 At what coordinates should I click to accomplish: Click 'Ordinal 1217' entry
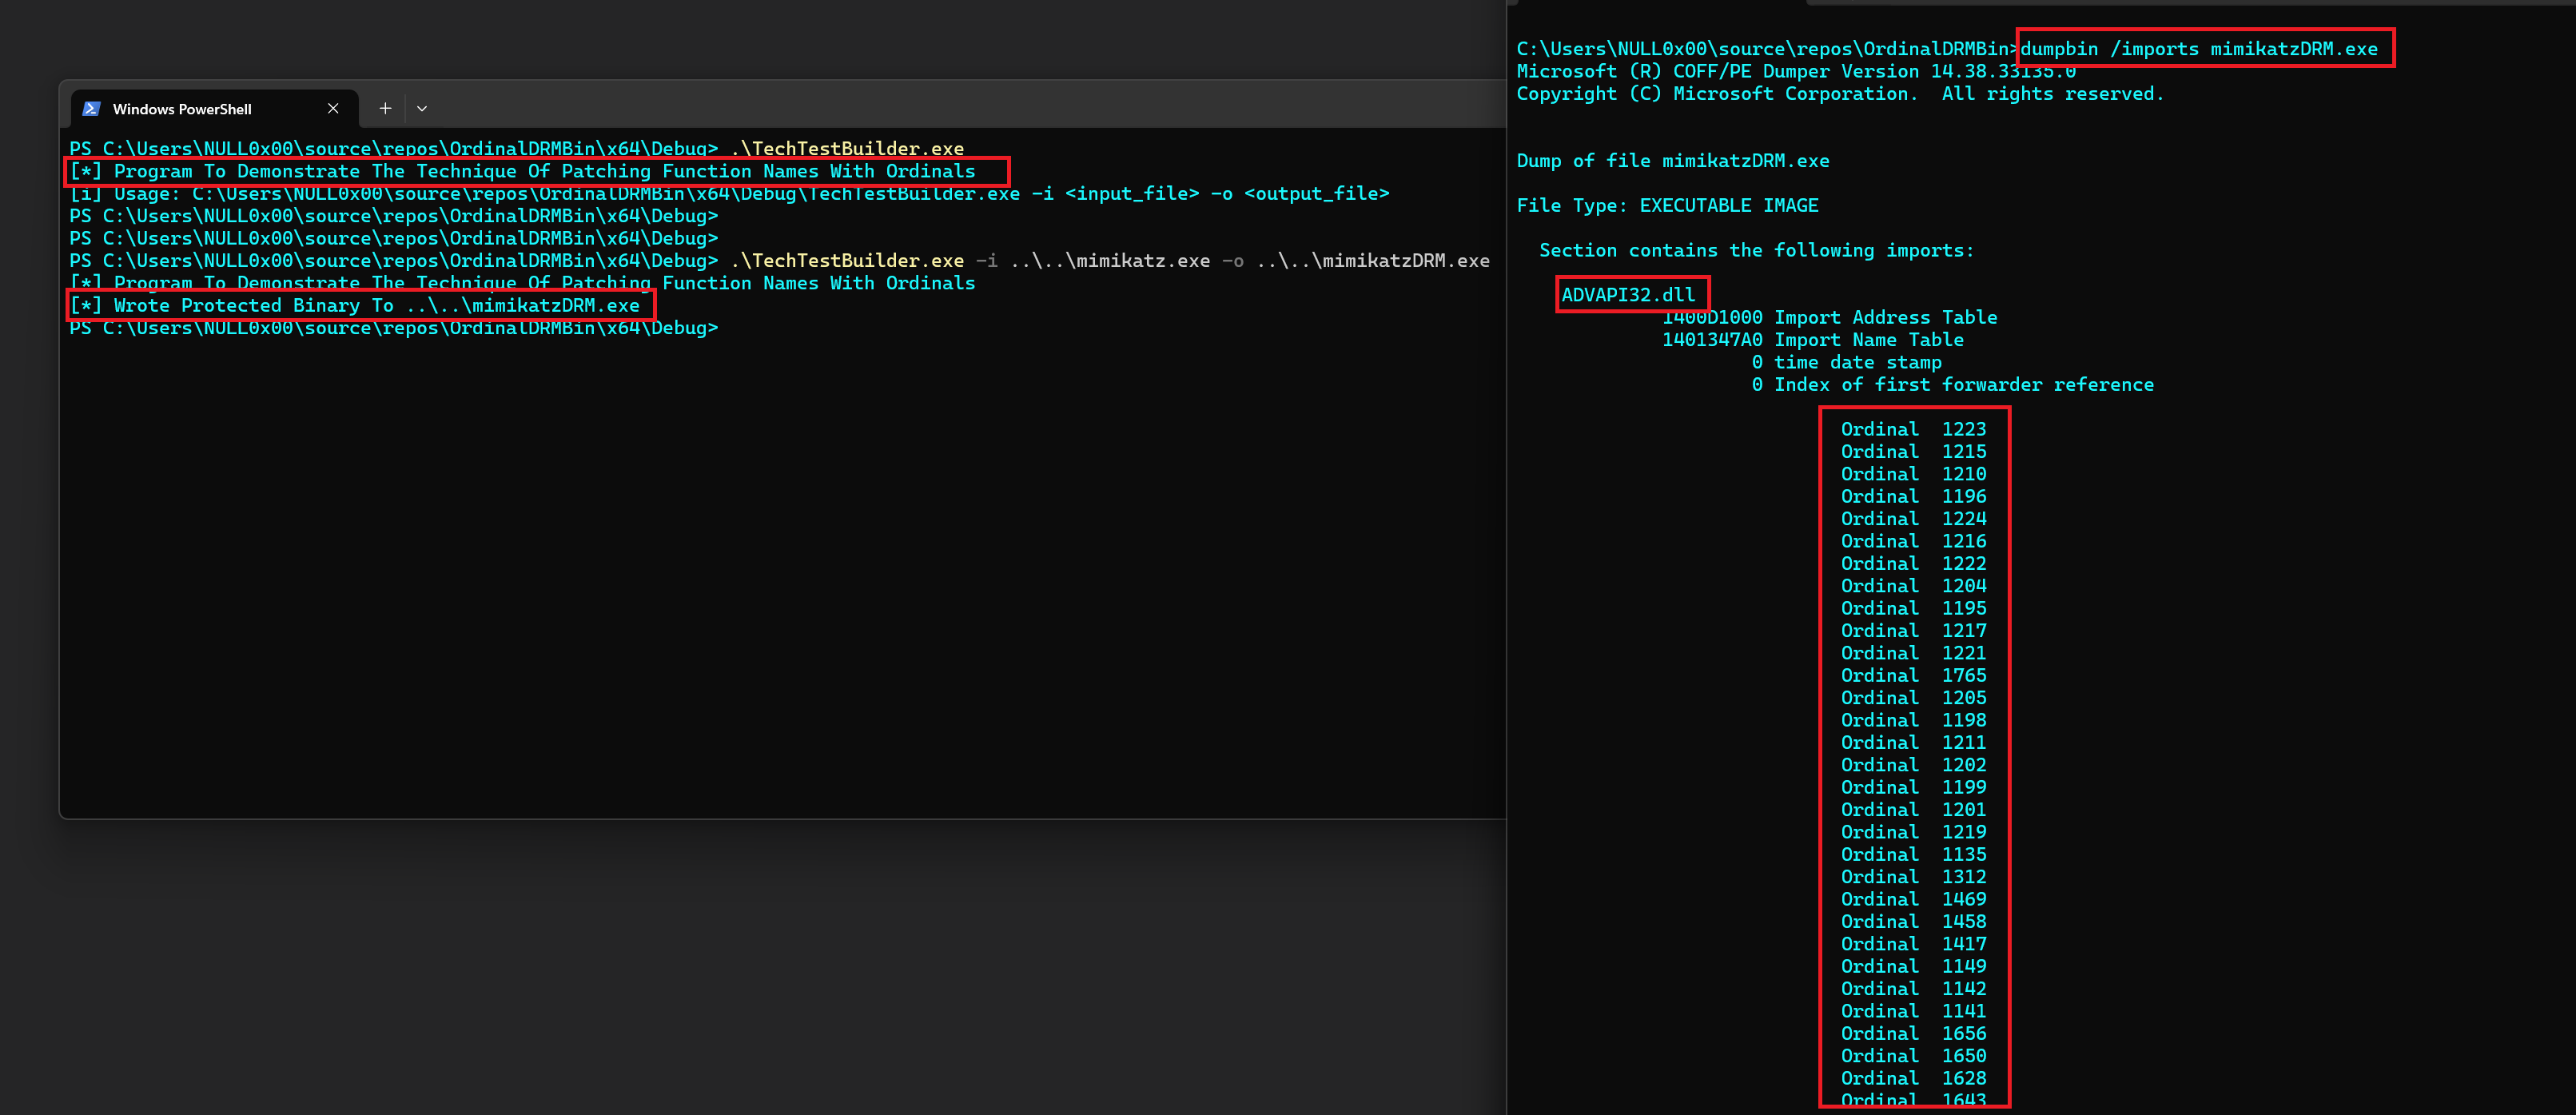point(1914,630)
